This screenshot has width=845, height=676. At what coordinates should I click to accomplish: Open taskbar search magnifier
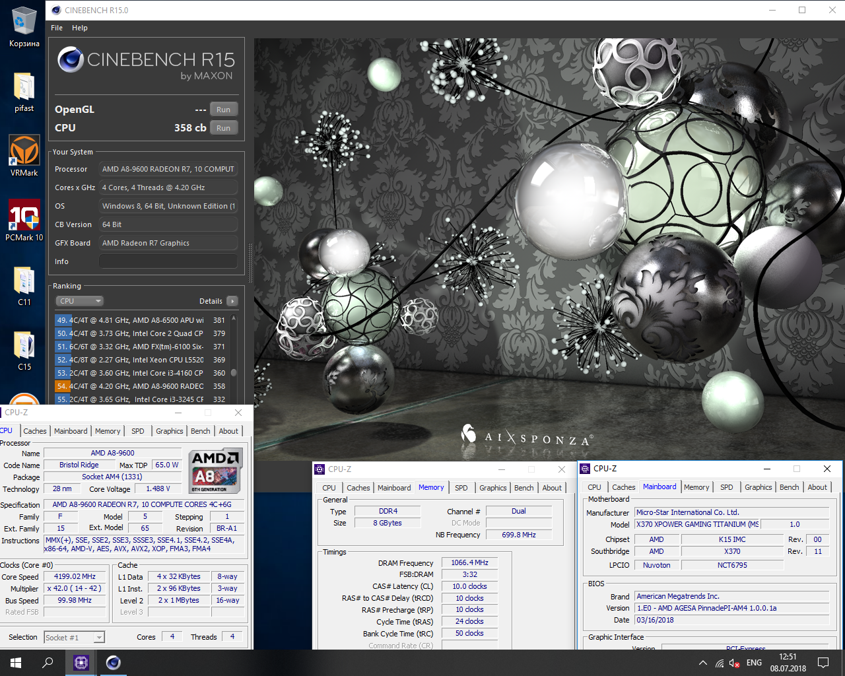pyautogui.click(x=48, y=663)
